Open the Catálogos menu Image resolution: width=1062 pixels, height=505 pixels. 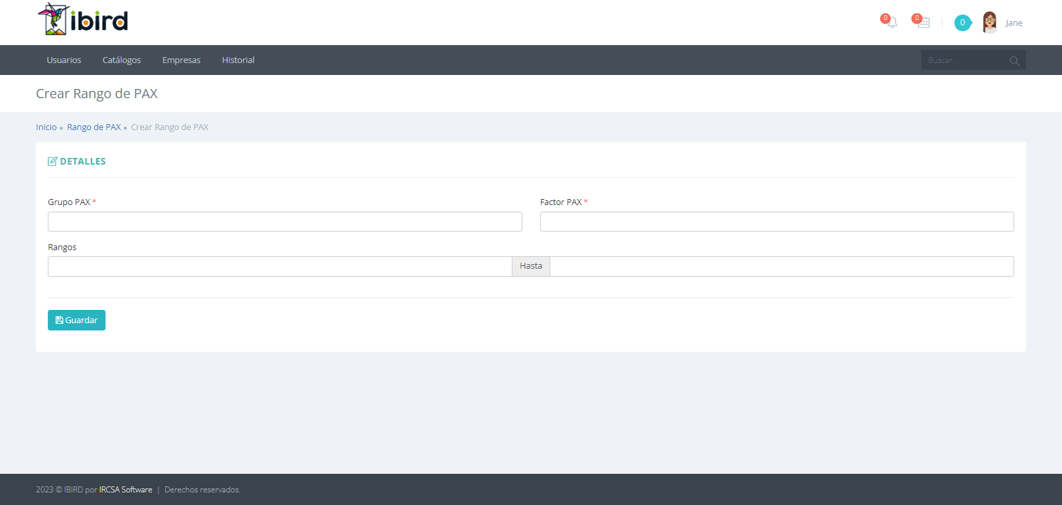coord(121,60)
